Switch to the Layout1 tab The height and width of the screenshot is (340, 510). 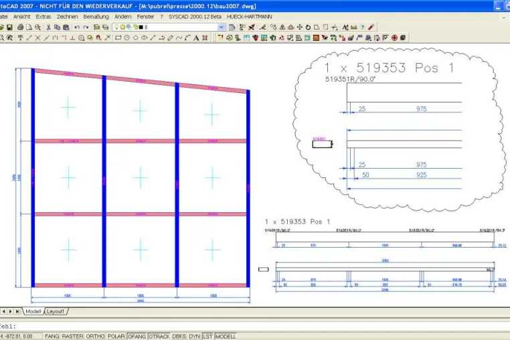(56, 311)
